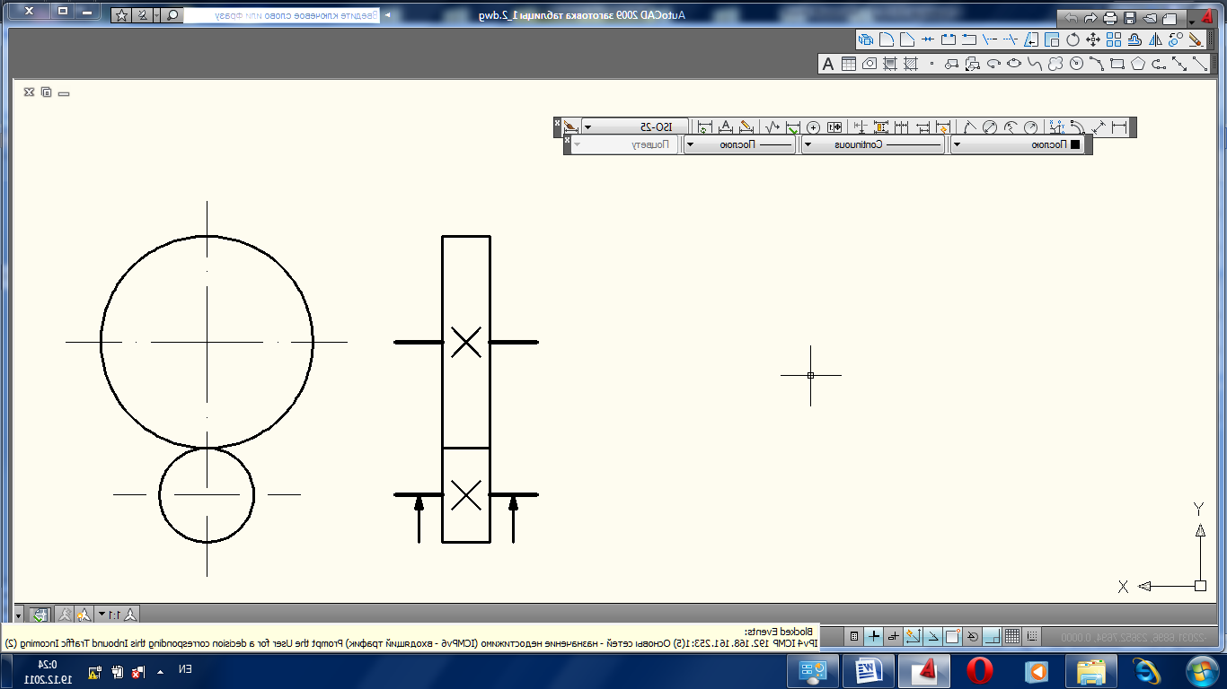Toggle Lineweight display plus button
Screen dimensions: 1227x689
873,636
